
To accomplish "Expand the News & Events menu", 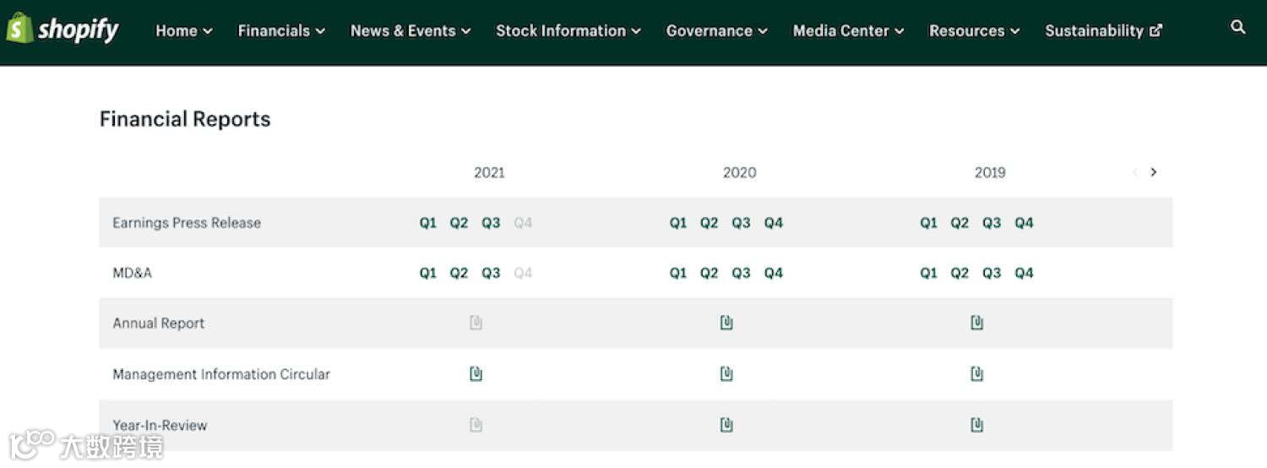I will (411, 30).
